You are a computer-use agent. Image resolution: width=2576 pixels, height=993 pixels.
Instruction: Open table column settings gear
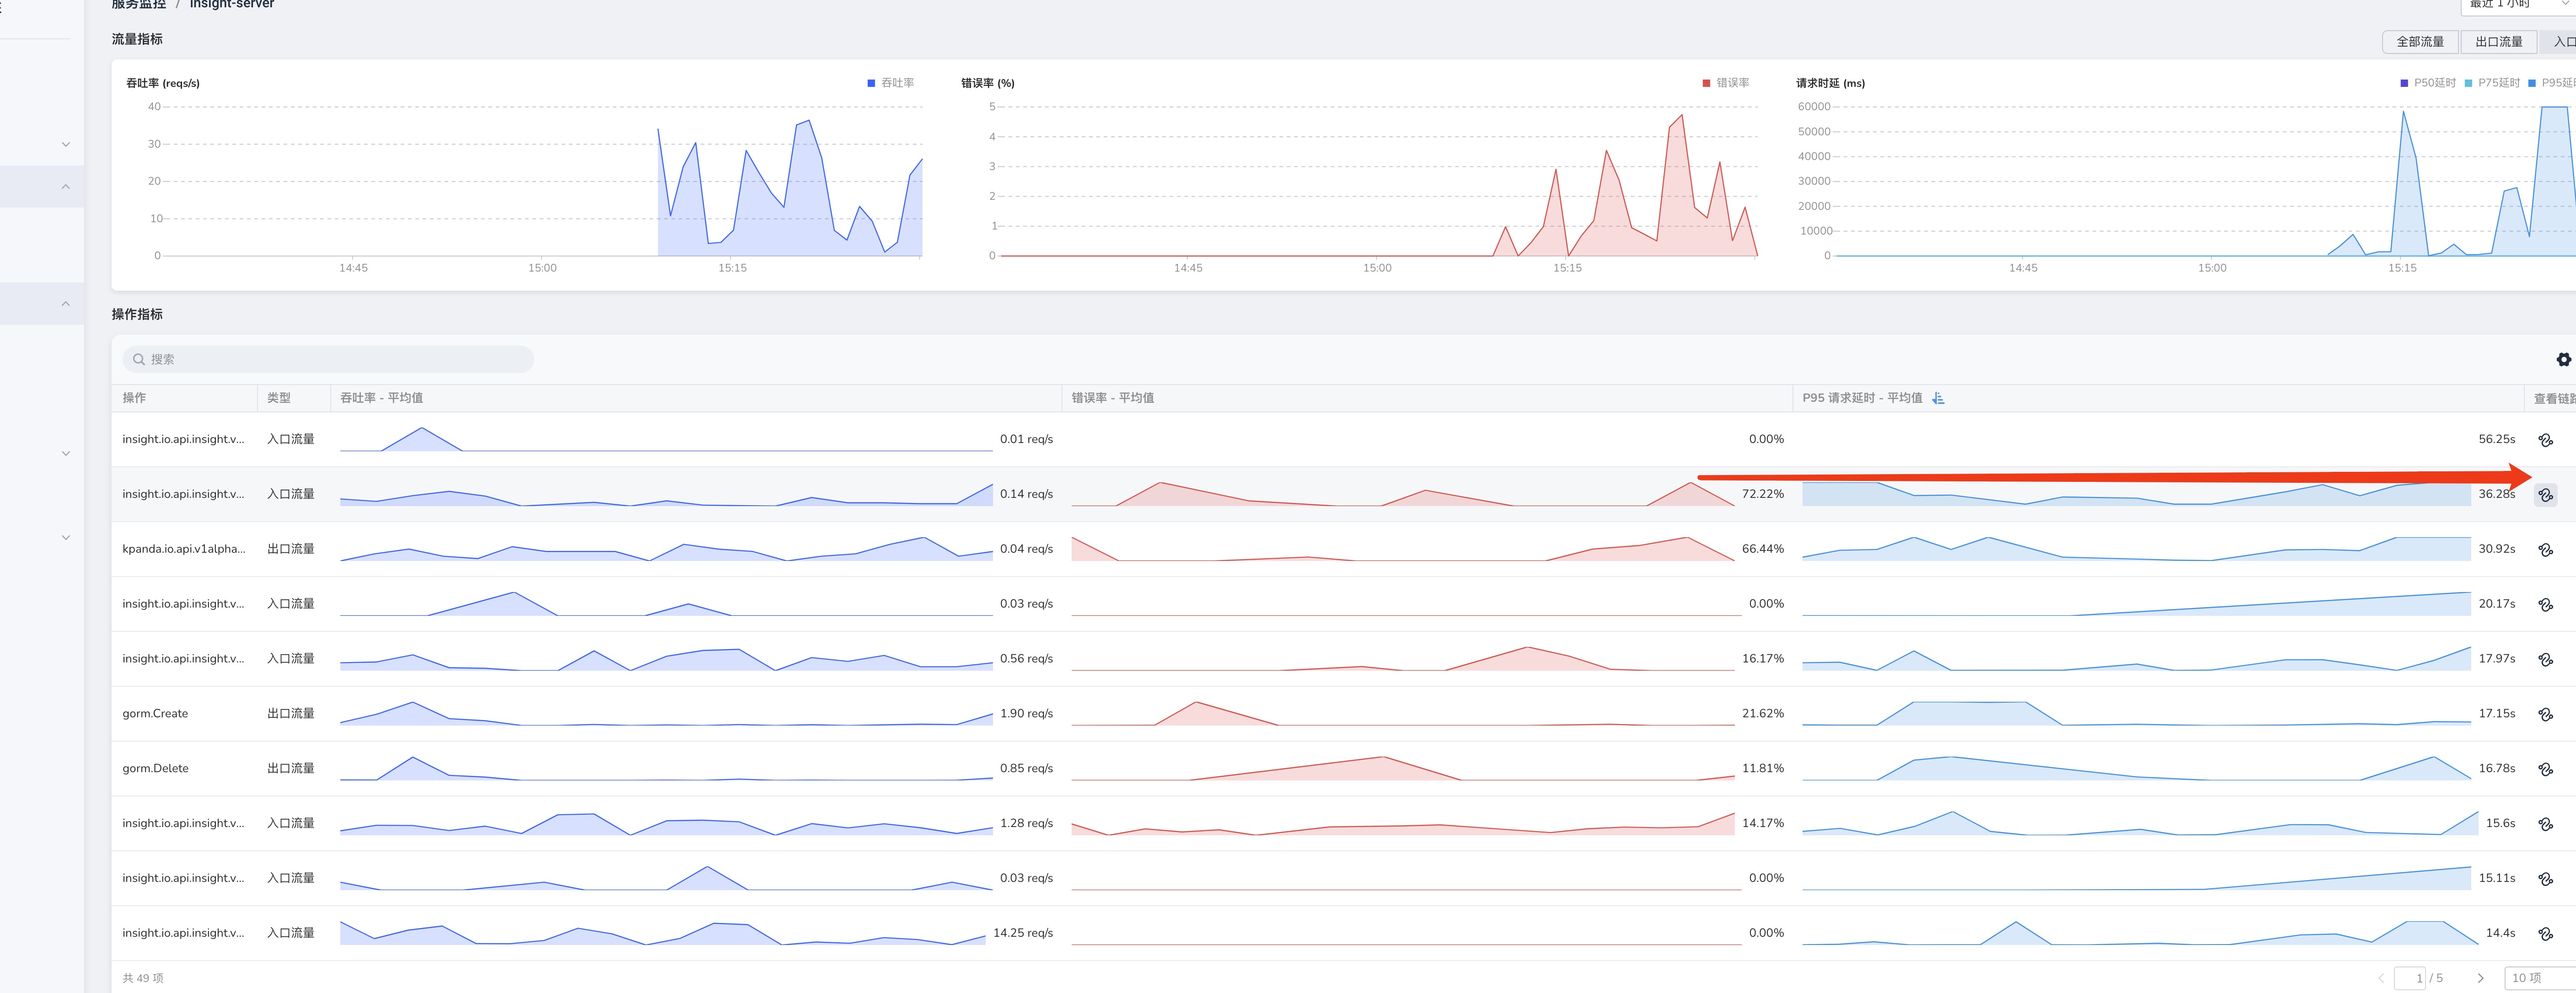pyautogui.click(x=2563, y=359)
